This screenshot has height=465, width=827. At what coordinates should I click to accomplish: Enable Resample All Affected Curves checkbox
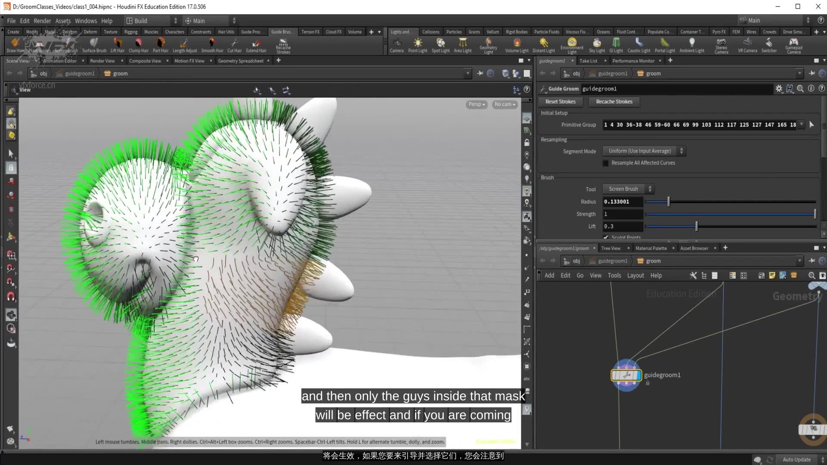click(606, 163)
